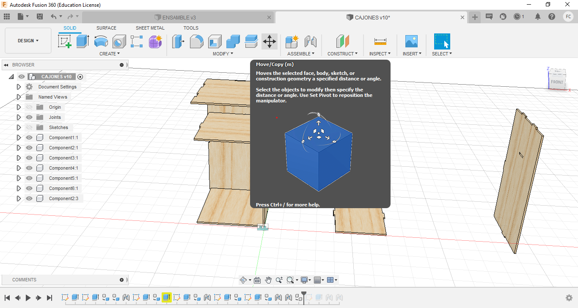
Task: Toggle visibility of Component5:1
Action: [x=29, y=178]
